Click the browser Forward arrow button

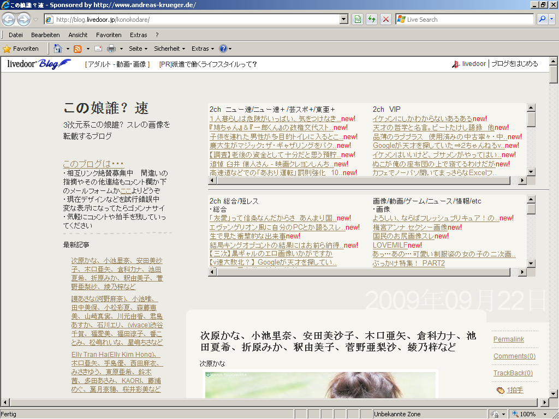[x=23, y=19]
